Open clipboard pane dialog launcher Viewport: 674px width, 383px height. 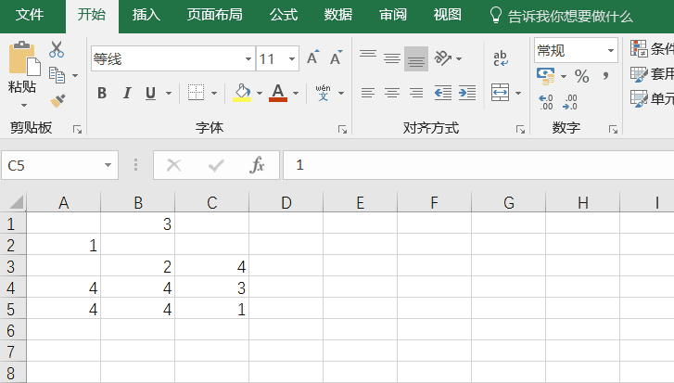click(77, 130)
